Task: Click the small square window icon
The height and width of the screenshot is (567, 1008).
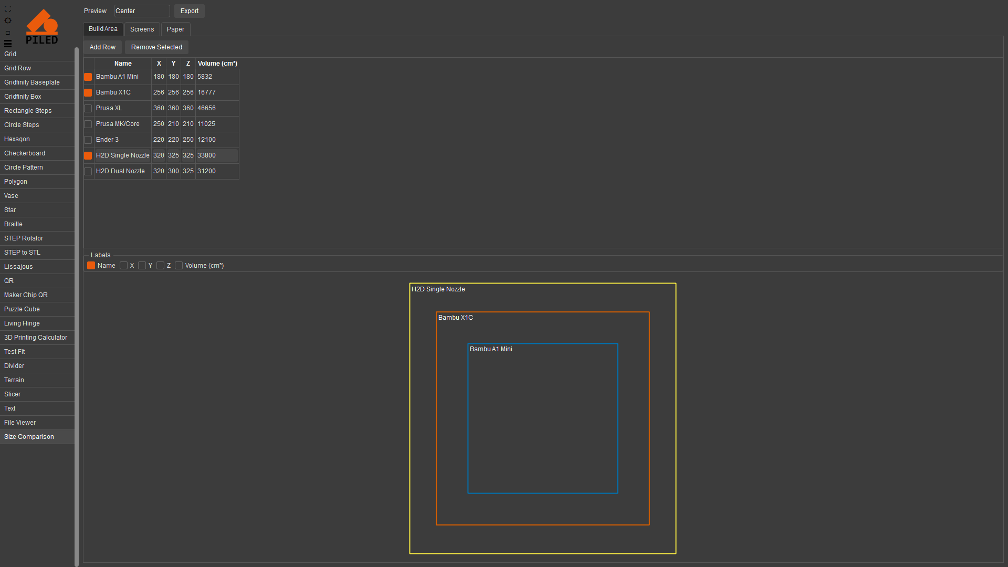Action: (8, 33)
